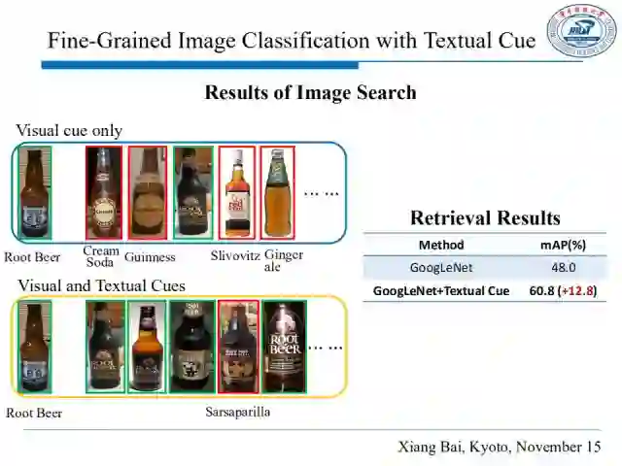Click the 'Retrieval Results' table heading
The image size is (622, 466).
485,217
